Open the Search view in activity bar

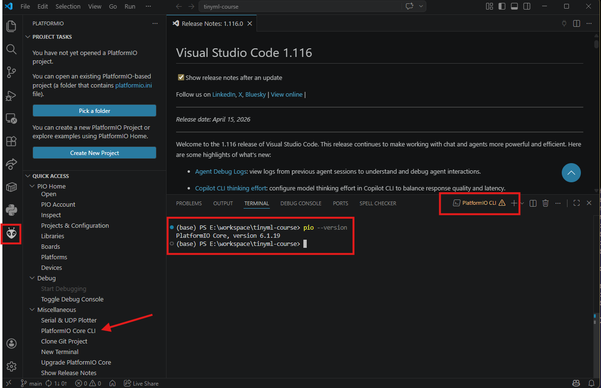click(x=11, y=49)
